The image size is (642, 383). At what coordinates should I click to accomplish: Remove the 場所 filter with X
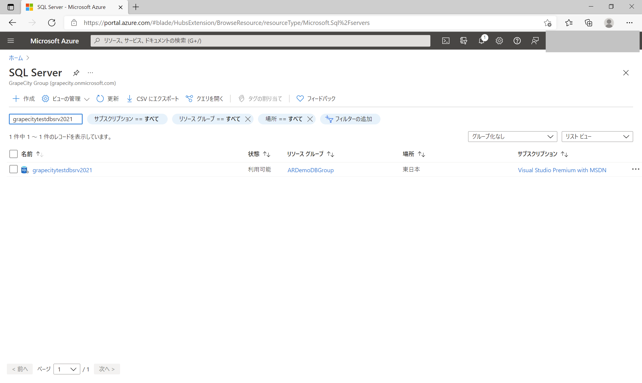click(310, 119)
